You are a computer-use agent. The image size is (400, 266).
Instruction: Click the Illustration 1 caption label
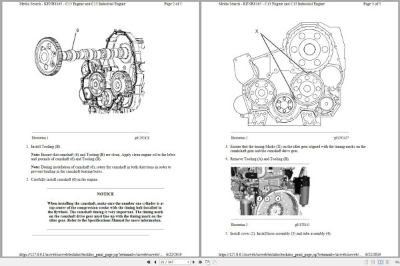click(40, 138)
